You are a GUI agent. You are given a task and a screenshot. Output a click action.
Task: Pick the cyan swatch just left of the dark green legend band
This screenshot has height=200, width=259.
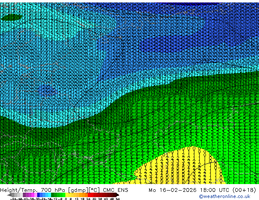(x=50, y=195)
